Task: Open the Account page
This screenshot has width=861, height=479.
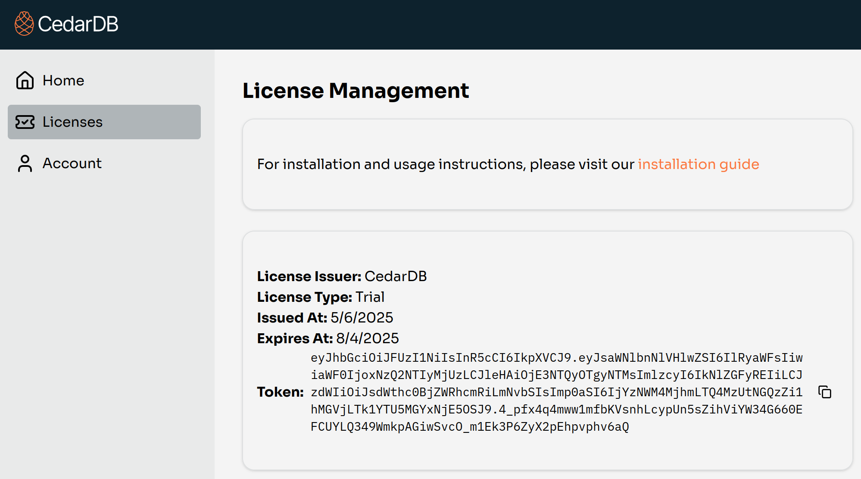Action: click(x=72, y=163)
